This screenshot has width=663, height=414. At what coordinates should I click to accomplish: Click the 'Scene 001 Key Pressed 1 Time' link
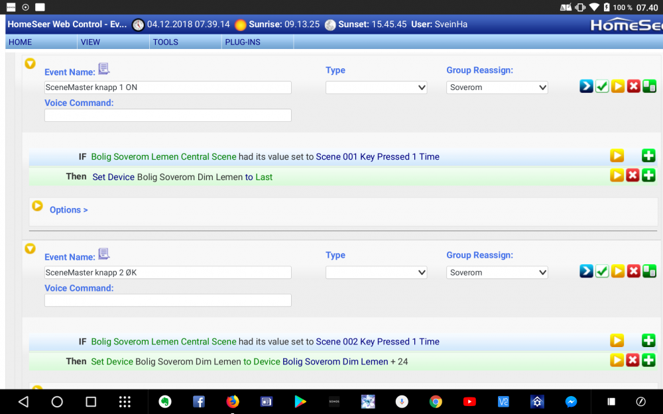(x=377, y=157)
